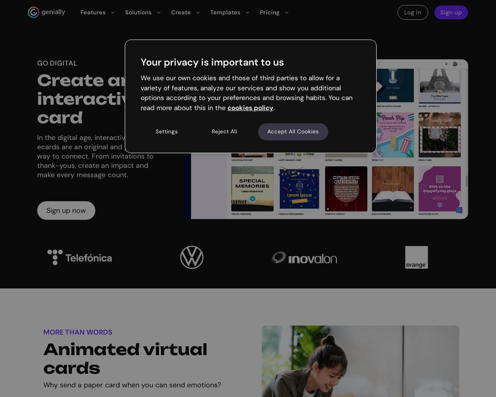Click the chat bubble icon in preview
This screenshot has width=496, height=397.
point(459,210)
